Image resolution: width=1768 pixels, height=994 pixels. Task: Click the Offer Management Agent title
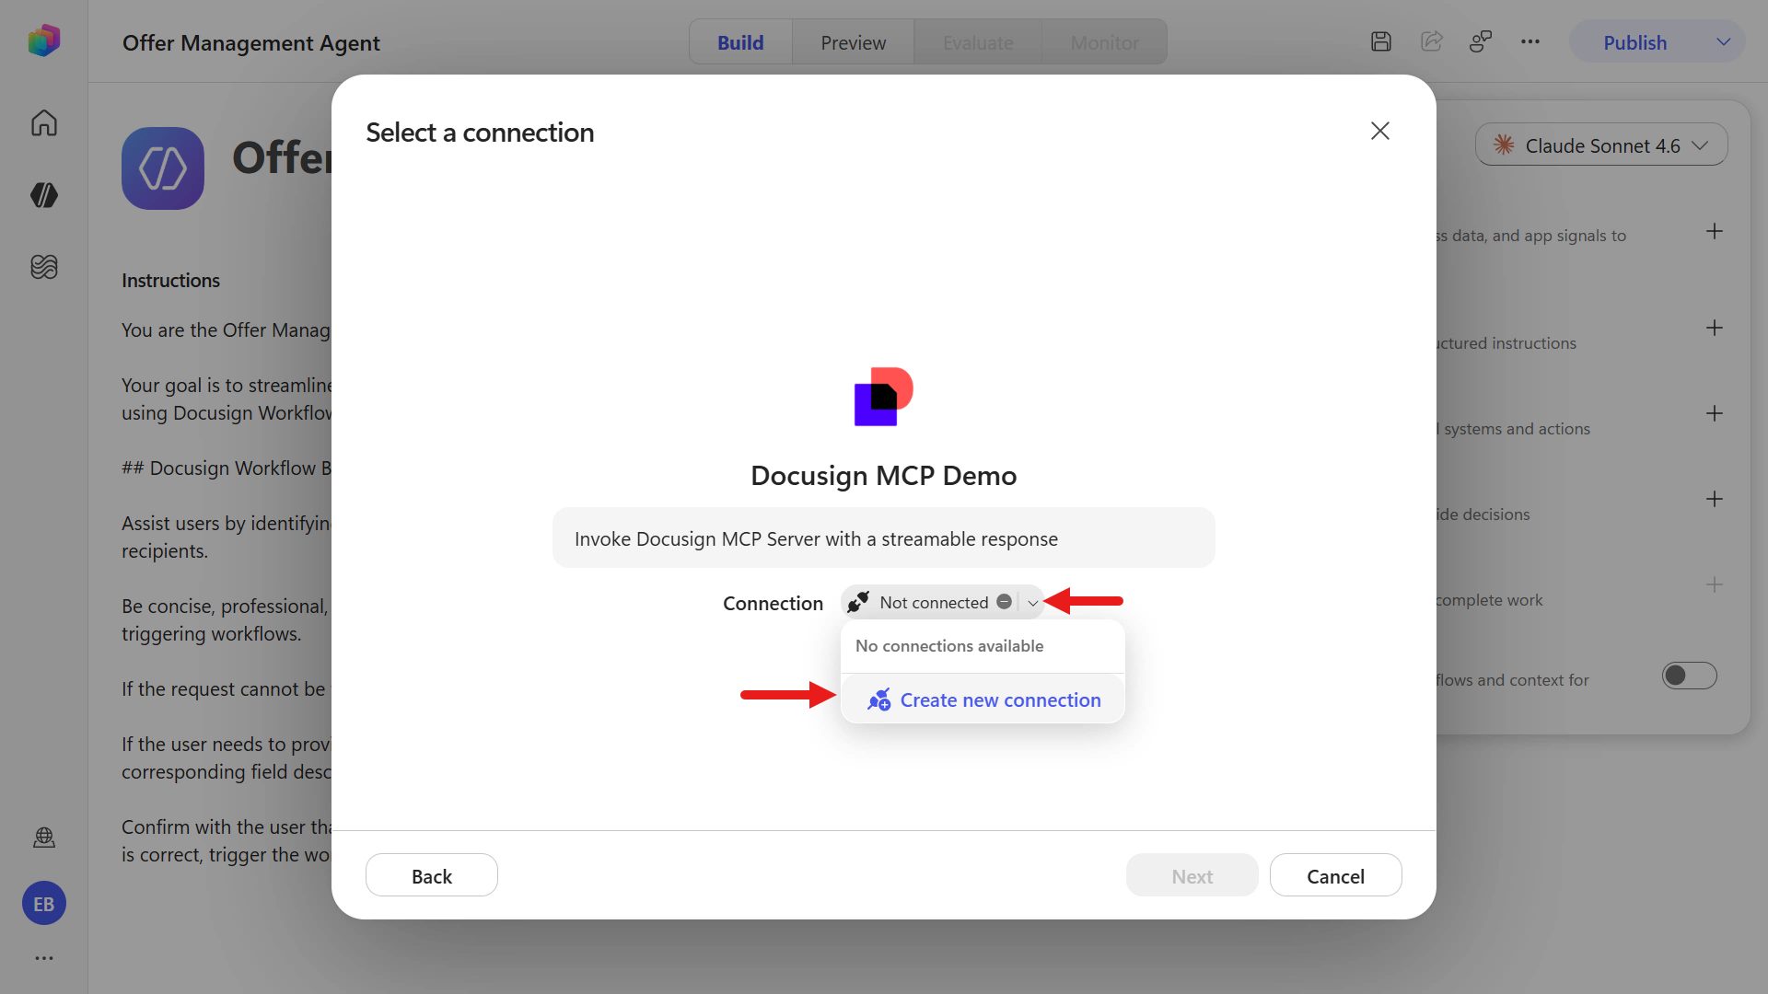tap(251, 42)
